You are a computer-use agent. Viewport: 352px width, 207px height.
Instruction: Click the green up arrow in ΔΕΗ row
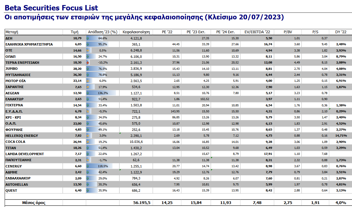88,38
